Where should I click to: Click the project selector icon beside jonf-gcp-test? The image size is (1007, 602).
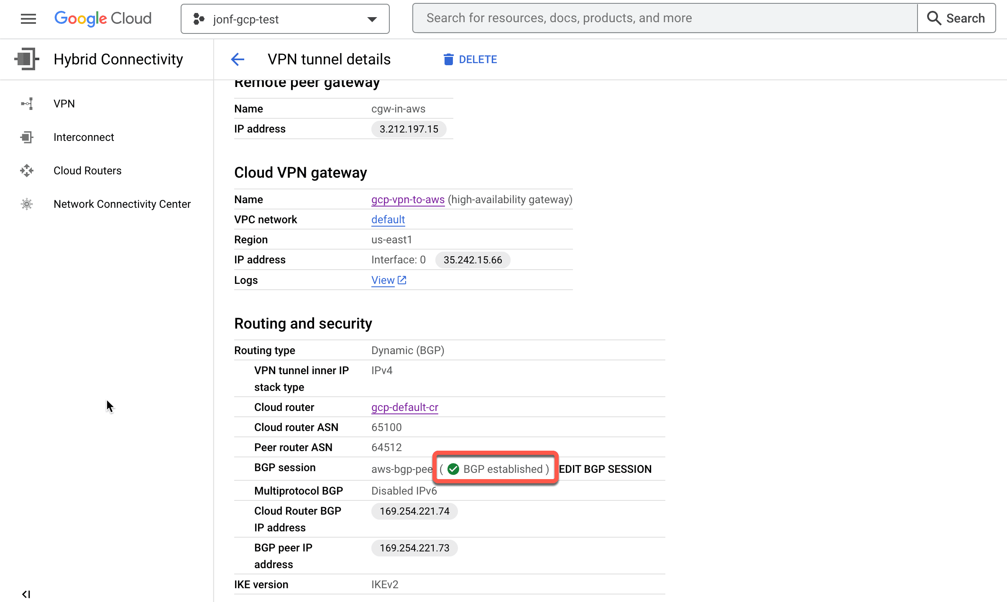(x=199, y=19)
